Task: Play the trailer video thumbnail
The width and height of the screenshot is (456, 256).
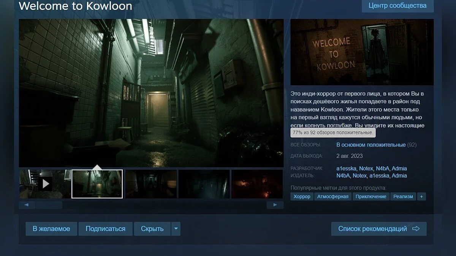Action: [45, 184]
